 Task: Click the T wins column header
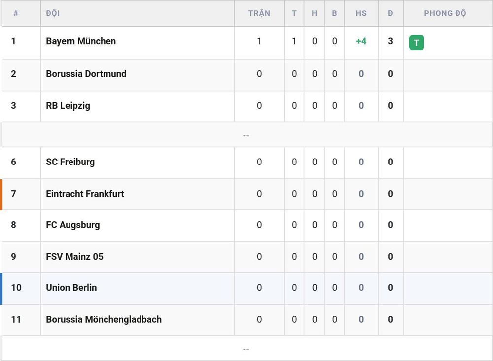coord(294,13)
